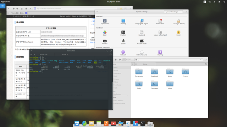Switch Files to list view

pyautogui.click(x=127, y=60)
